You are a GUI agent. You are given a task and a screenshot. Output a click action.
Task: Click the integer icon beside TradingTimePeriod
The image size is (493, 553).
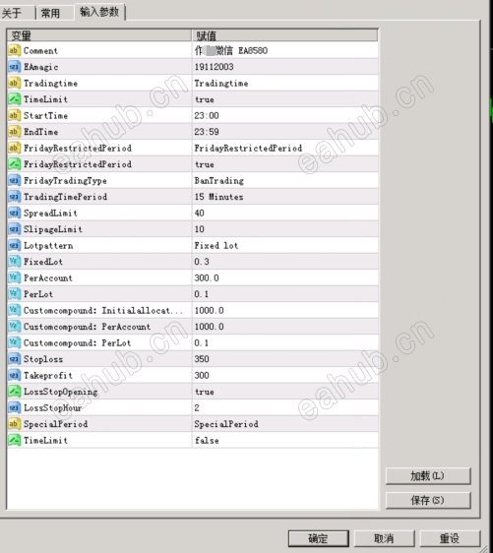(14, 197)
